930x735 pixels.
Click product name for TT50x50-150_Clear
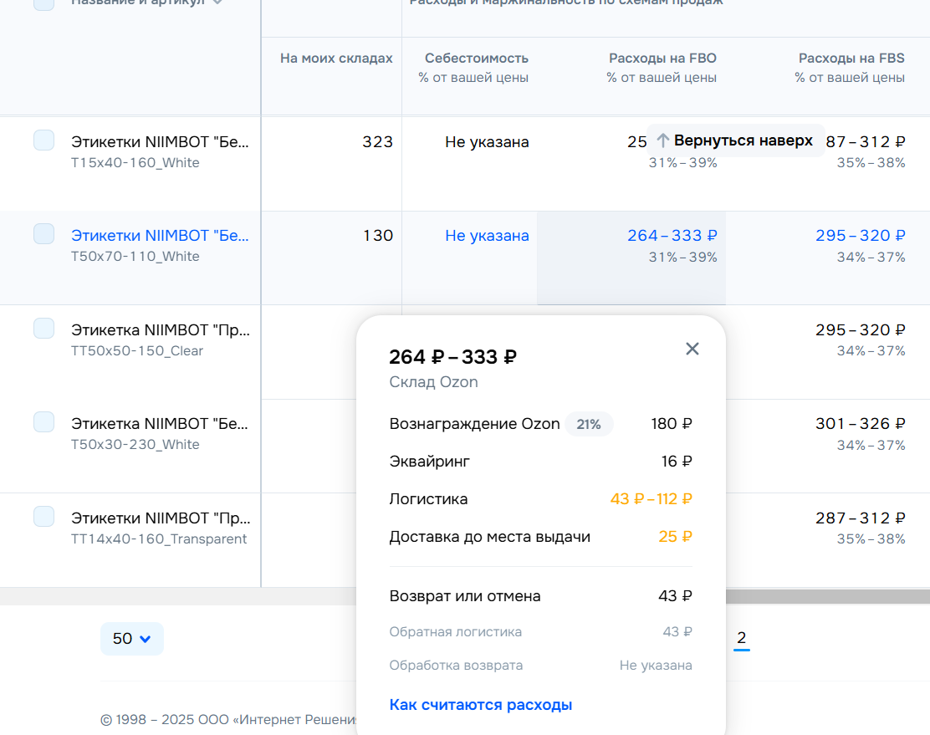pyautogui.click(x=160, y=329)
